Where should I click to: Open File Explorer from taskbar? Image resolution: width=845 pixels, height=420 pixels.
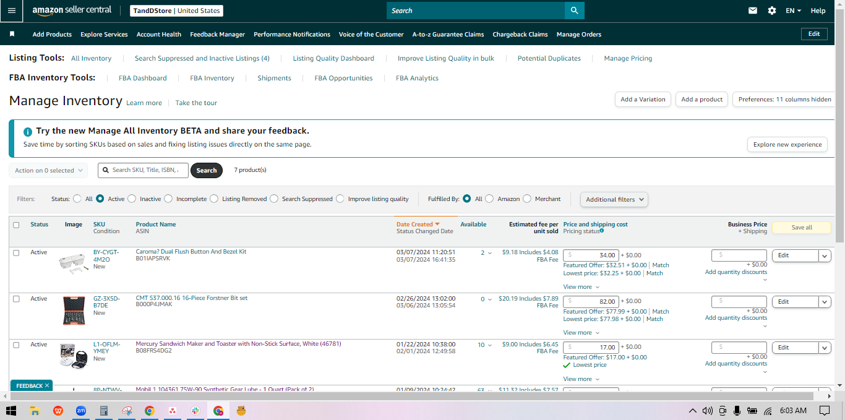tap(35, 411)
